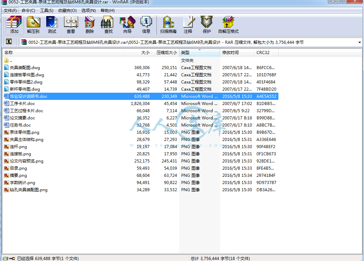
Task: Sort by the CRC32 column header
Action: (266, 53)
